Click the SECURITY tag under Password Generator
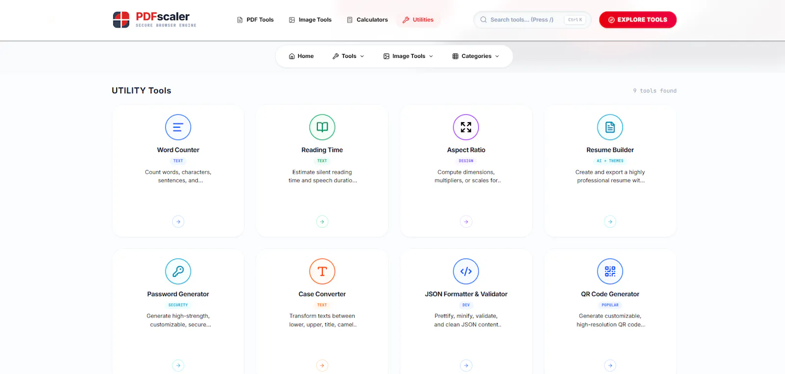The image size is (785, 374). tap(178, 305)
